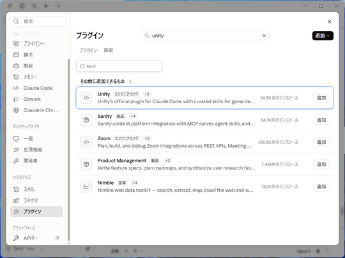
Task: Clear the unity search text
Action: point(264,36)
